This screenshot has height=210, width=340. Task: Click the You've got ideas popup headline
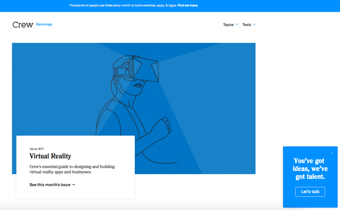[x=310, y=169]
